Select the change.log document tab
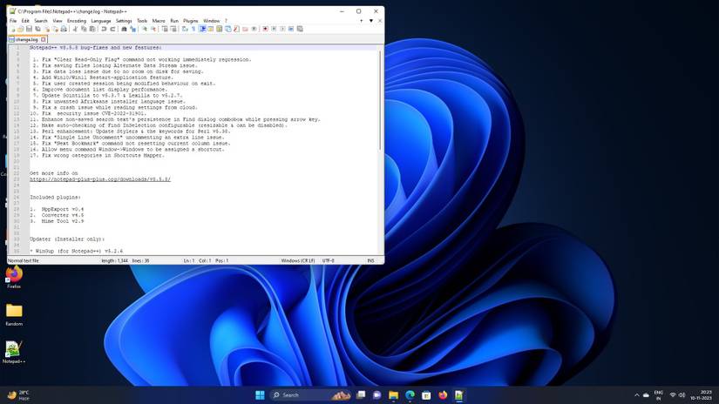719x404 pixels. click(x=26, y=39)
